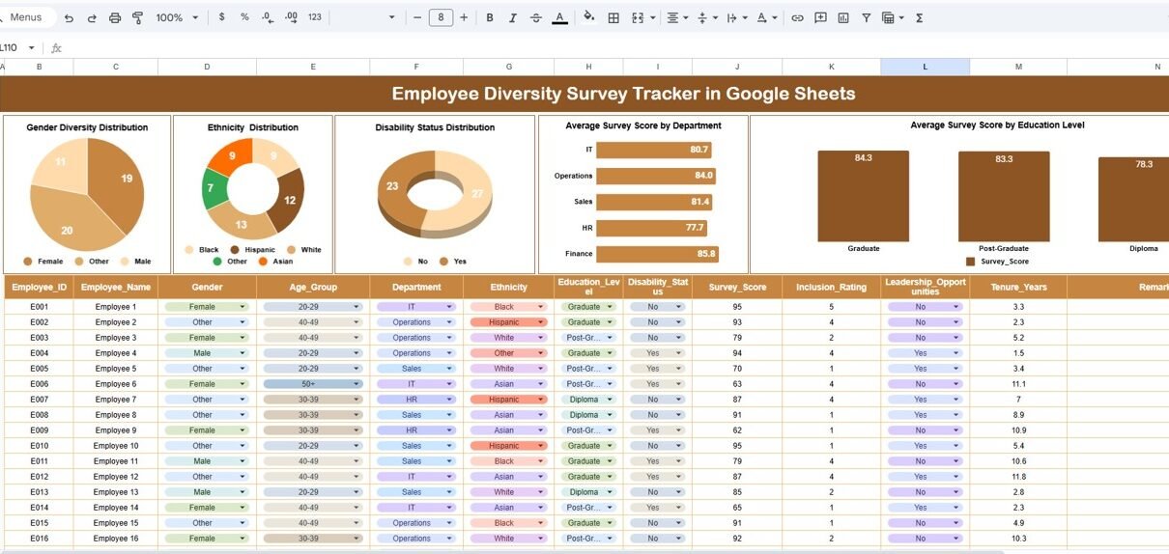Expand the Gender dropdown for Employee 1

coord(242,307)
